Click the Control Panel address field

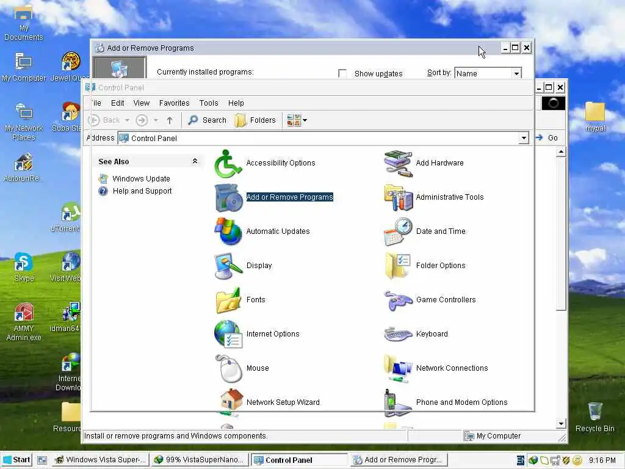click(323, 139)
